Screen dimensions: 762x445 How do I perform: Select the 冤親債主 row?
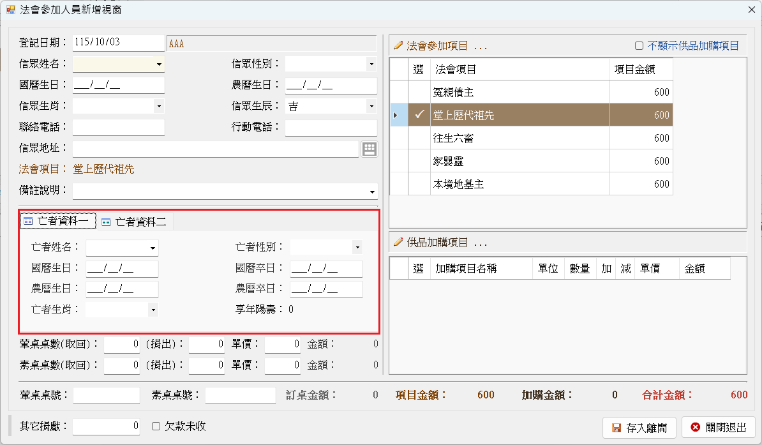[532, 92]
